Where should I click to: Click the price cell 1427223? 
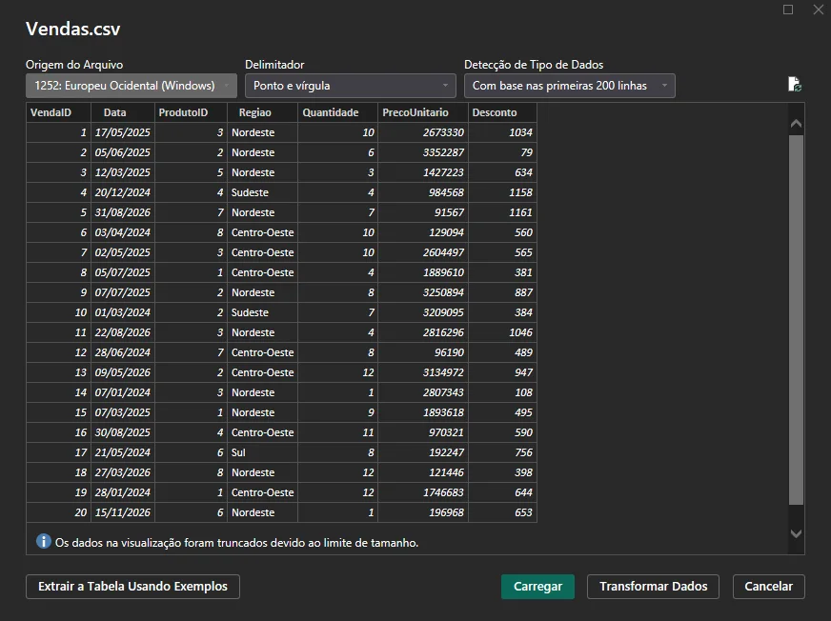pyautogui.click(x=423, y=172)
